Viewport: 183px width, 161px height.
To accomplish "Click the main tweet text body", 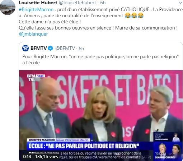I will 100,22.
